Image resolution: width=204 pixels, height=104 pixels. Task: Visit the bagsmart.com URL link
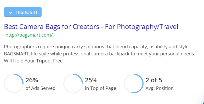click(x=29, y=35)
